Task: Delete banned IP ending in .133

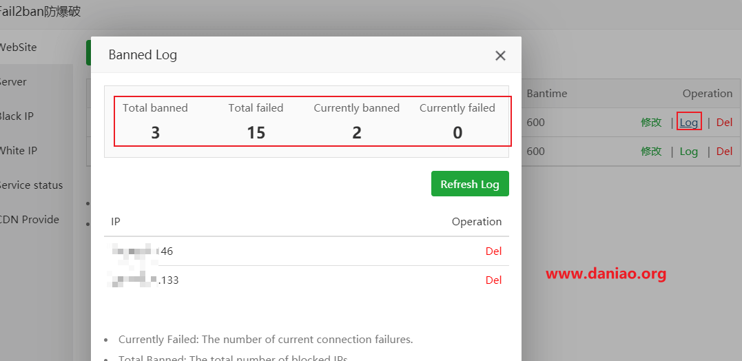Action: tap(493, 280)
